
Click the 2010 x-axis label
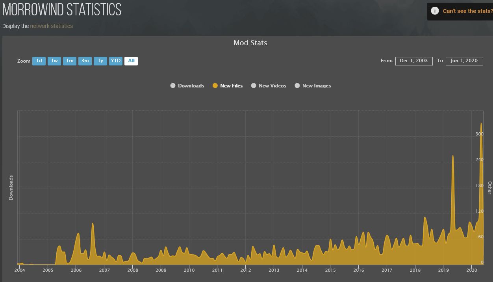pyautogui.click(x=189, y=270)
